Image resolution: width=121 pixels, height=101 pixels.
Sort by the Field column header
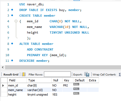[17, 80]
